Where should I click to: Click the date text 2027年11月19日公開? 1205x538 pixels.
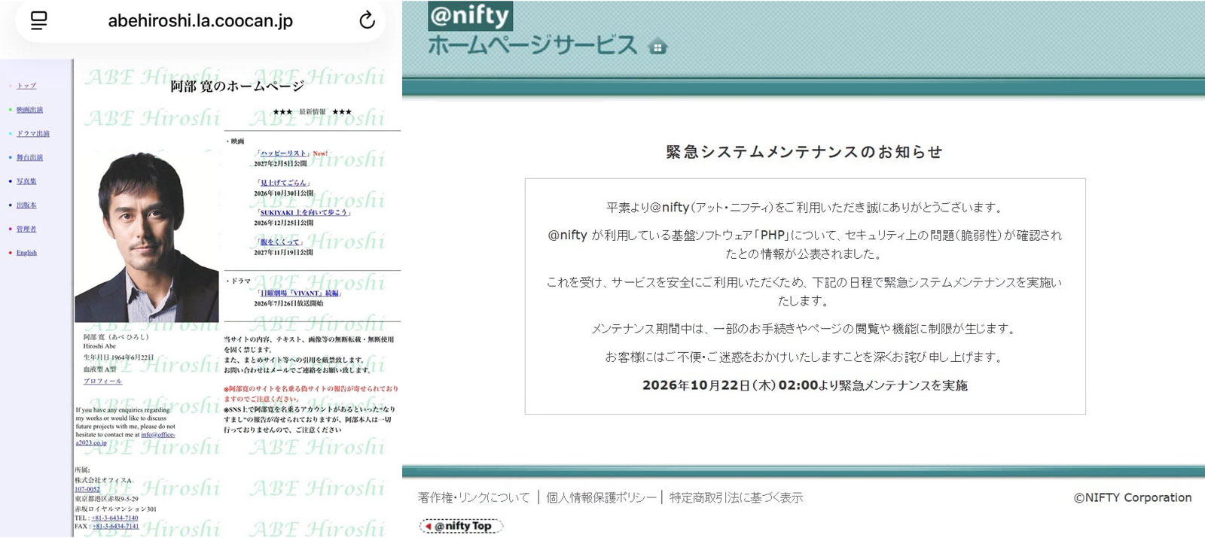click(x=283, y=253)
